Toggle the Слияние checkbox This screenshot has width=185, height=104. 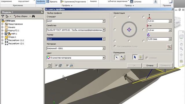click(x=147, y=58)
